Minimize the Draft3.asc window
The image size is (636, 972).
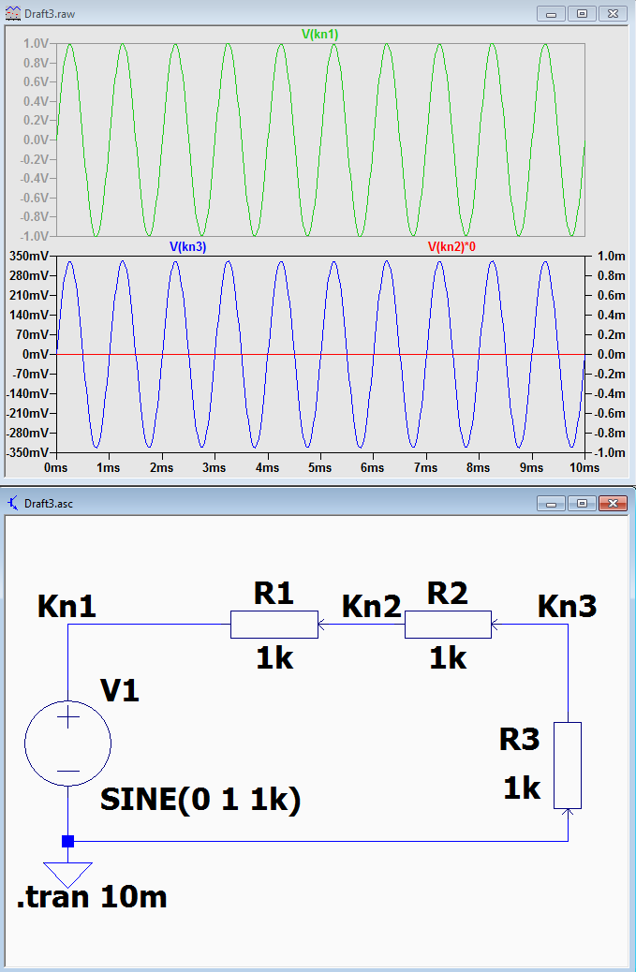[551, 503]
